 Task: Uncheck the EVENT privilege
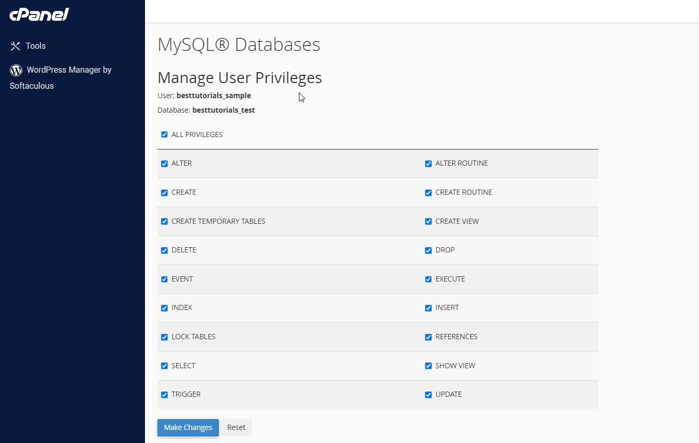164,279
